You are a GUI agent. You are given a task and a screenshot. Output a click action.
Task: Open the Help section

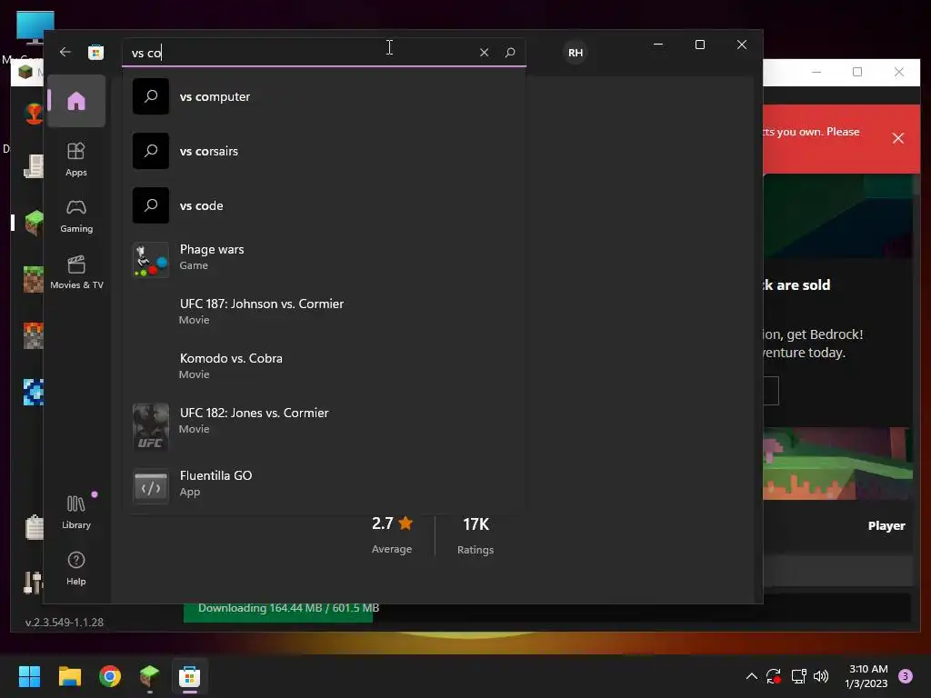[x=76, y=568]
